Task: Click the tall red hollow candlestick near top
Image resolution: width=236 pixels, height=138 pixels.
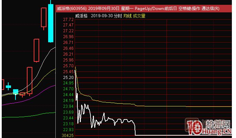Action: click(43, 17)
